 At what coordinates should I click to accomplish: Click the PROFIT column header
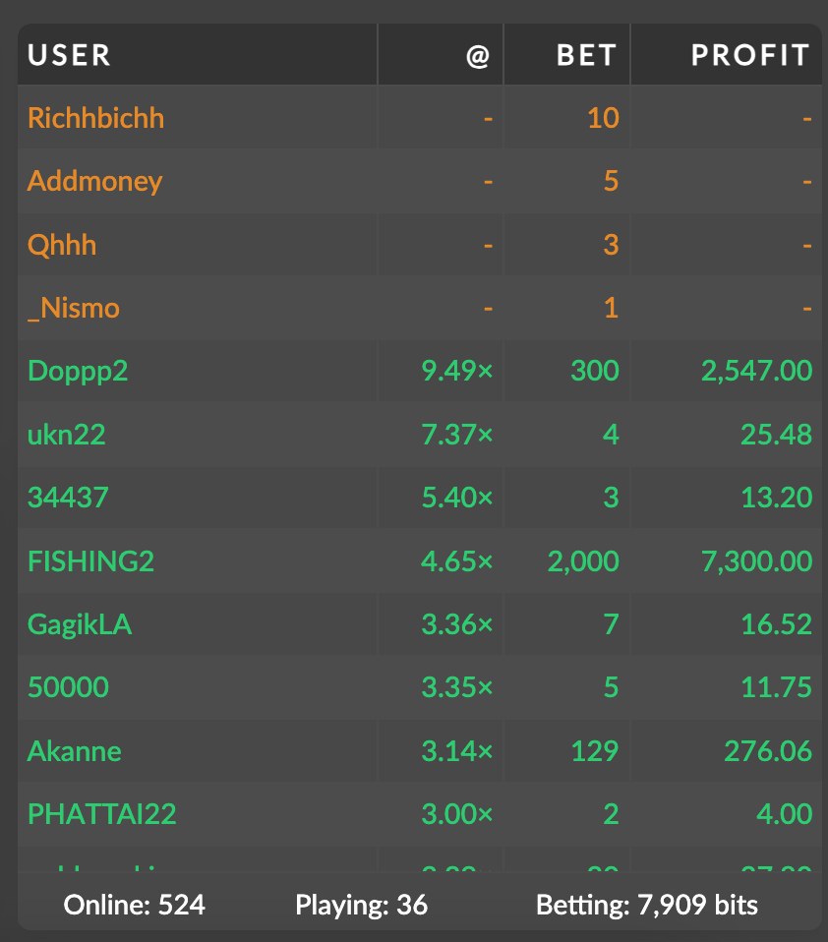point(750,55)
